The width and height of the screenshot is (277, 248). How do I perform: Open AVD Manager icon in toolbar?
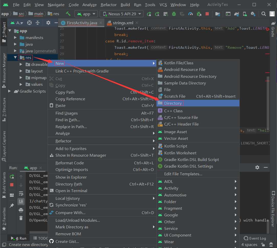pyautogui.click(x=245, y=14)
